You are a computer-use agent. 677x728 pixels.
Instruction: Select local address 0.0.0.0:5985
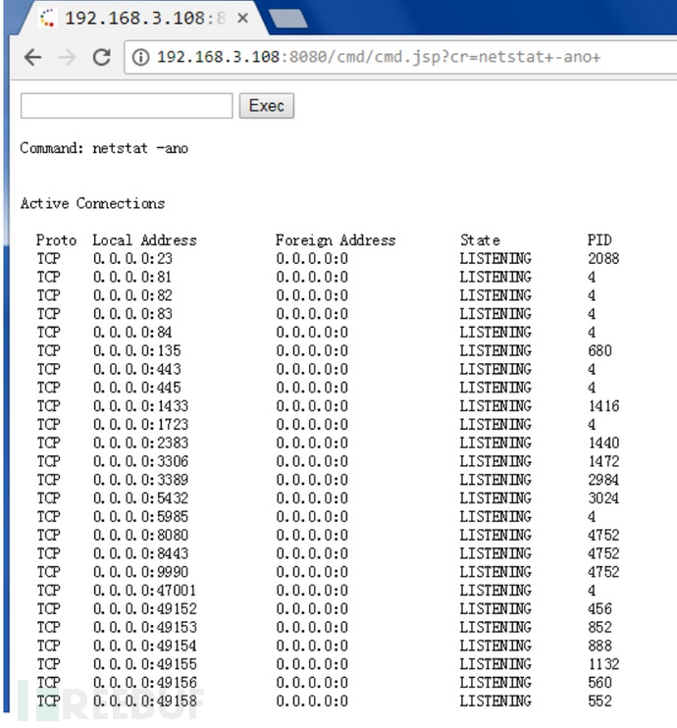[140, 516]
